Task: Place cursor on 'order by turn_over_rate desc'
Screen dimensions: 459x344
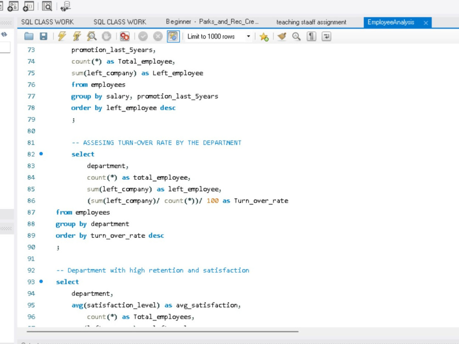Action: (110, 235)
